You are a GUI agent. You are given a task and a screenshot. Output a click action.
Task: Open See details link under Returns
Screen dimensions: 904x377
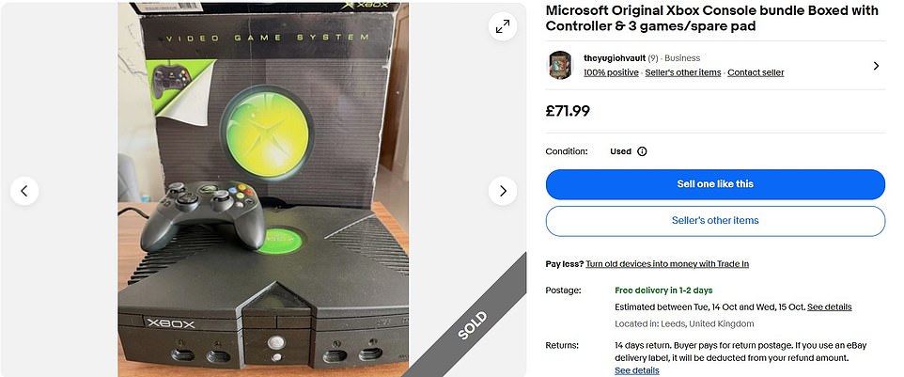[x=636, y=370]
